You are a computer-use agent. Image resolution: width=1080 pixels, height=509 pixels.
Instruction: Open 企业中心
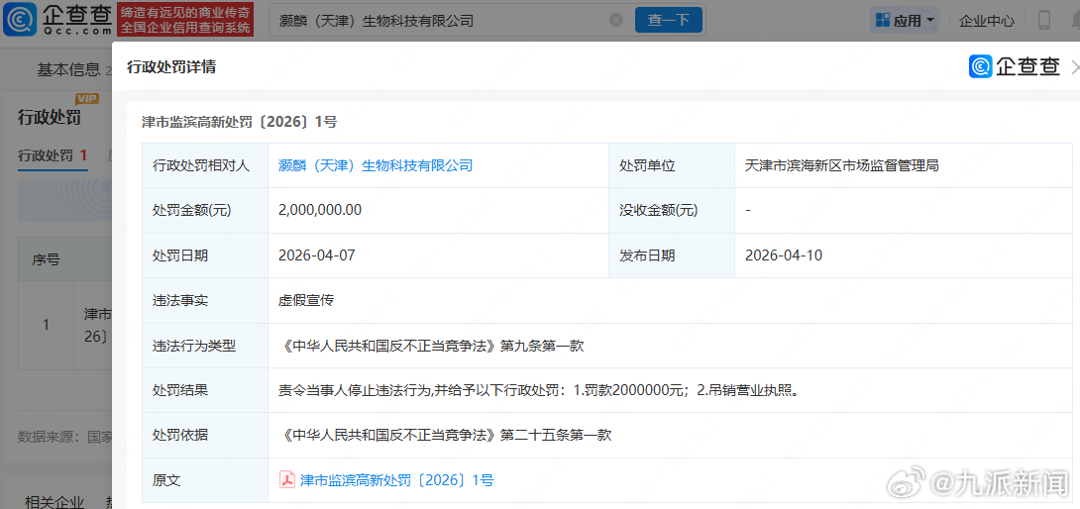(986, 21)
